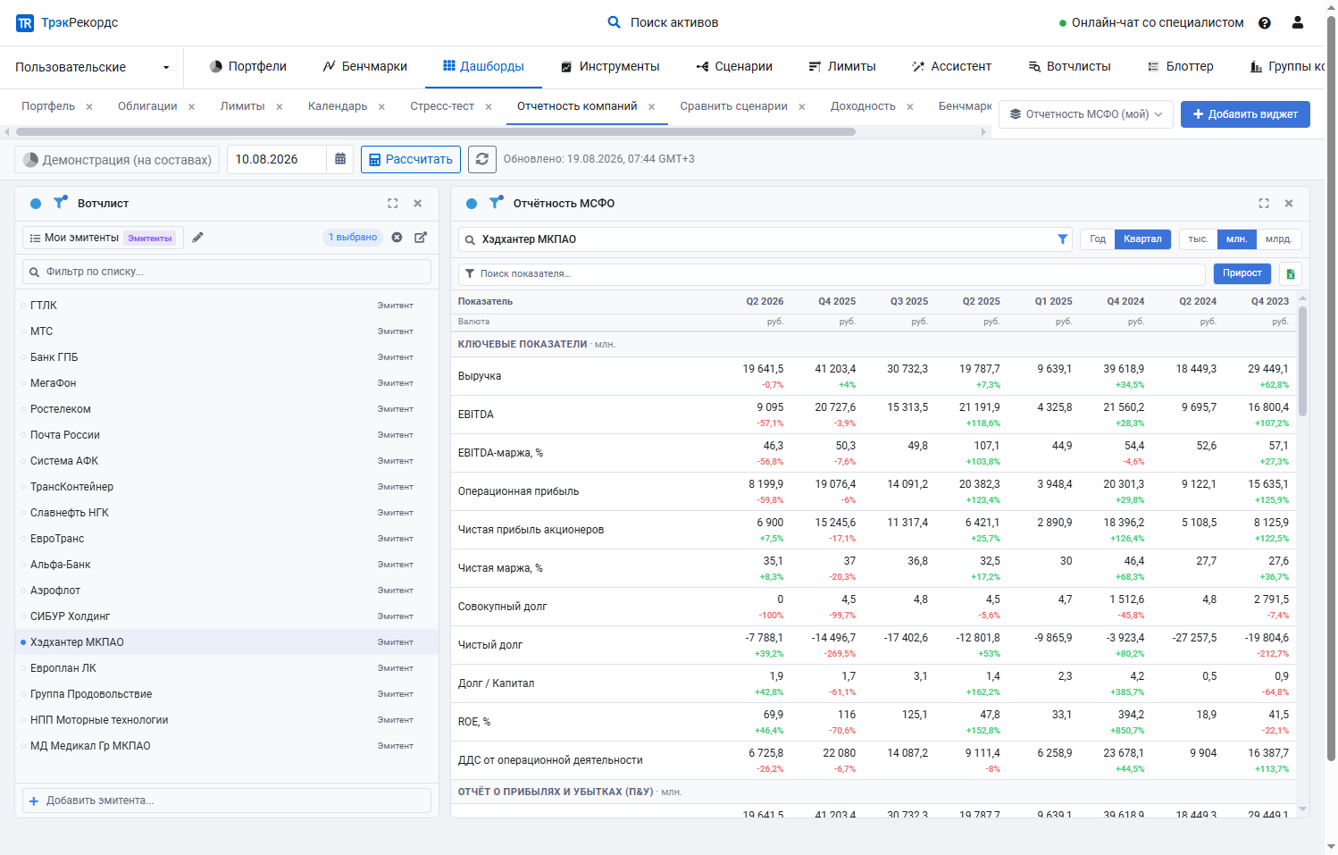The height and width of the screenshot is (855, 1338).
Task: Open Онлайн-чат со специалистом
Action: click(1151, 23)
